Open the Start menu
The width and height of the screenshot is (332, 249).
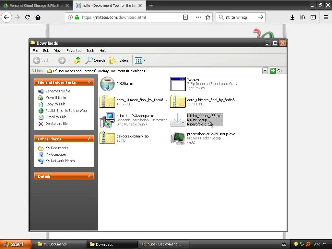[15, 244]
